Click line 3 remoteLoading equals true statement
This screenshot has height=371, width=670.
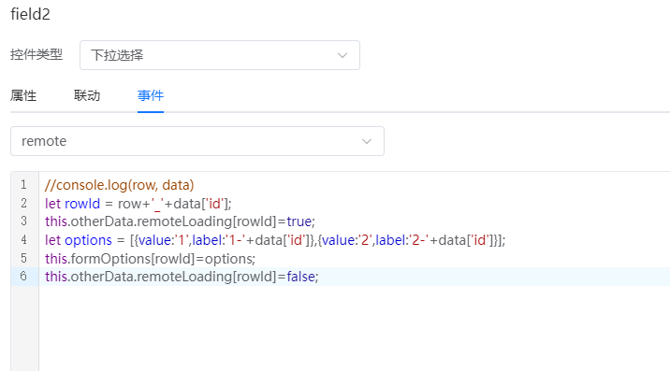(180, 221)
